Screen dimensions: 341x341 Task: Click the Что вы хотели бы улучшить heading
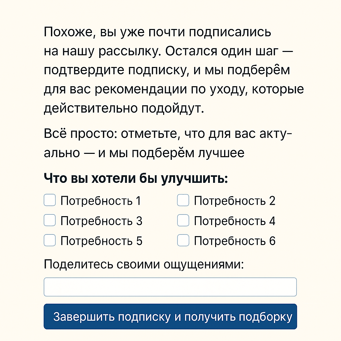coord(136,179)
